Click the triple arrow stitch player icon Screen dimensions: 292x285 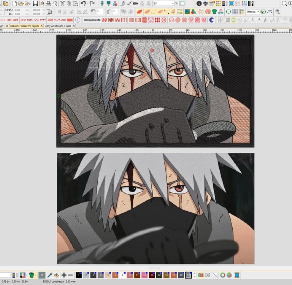135,3
